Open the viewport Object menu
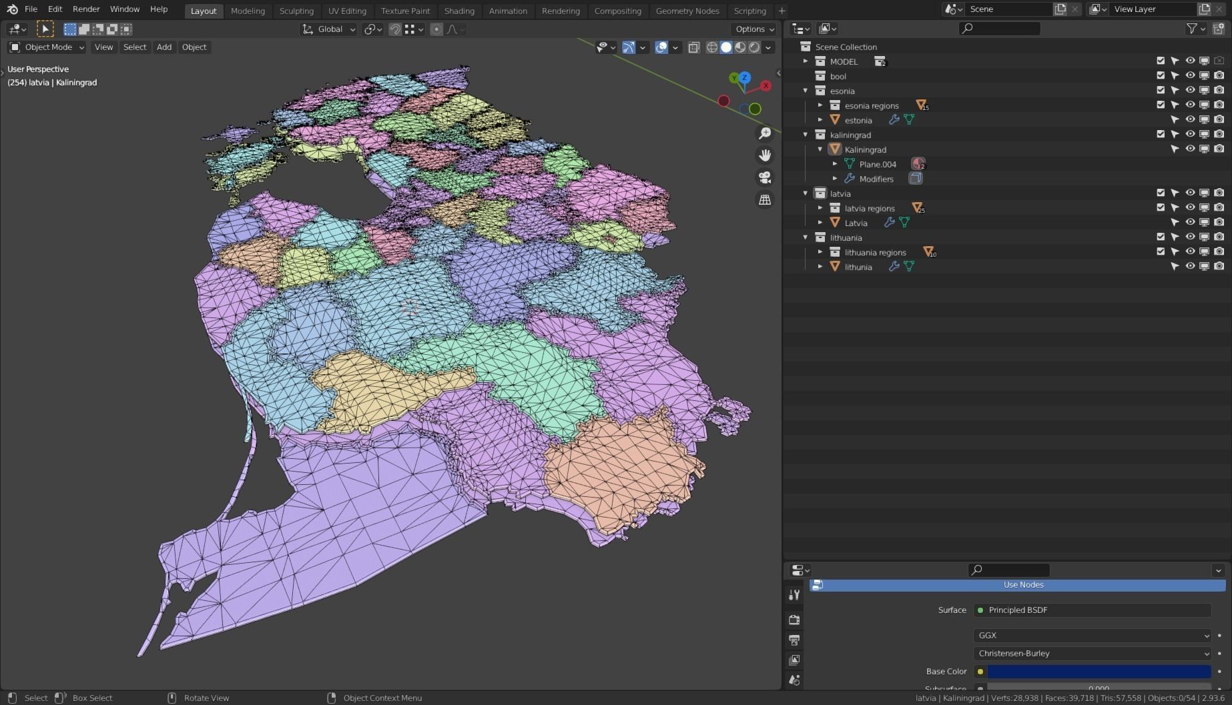 click(x=194, y=47)
